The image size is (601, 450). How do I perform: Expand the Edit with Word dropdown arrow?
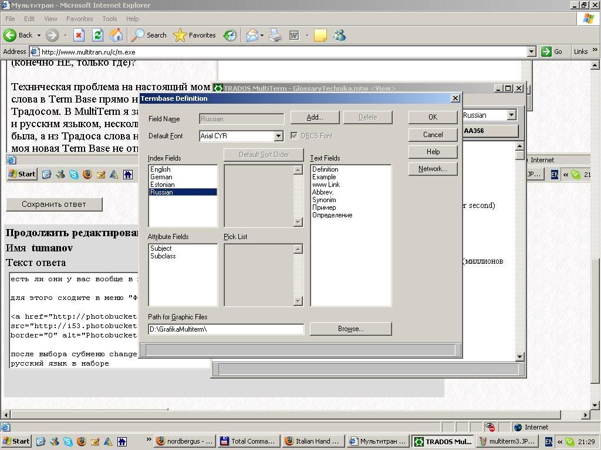[x=307, y=35]
